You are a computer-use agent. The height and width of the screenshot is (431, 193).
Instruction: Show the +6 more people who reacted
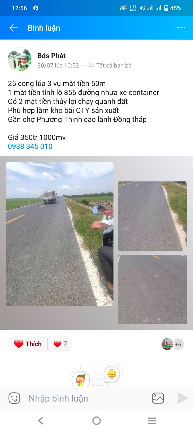pyautogui.click(x=178, y=344)
